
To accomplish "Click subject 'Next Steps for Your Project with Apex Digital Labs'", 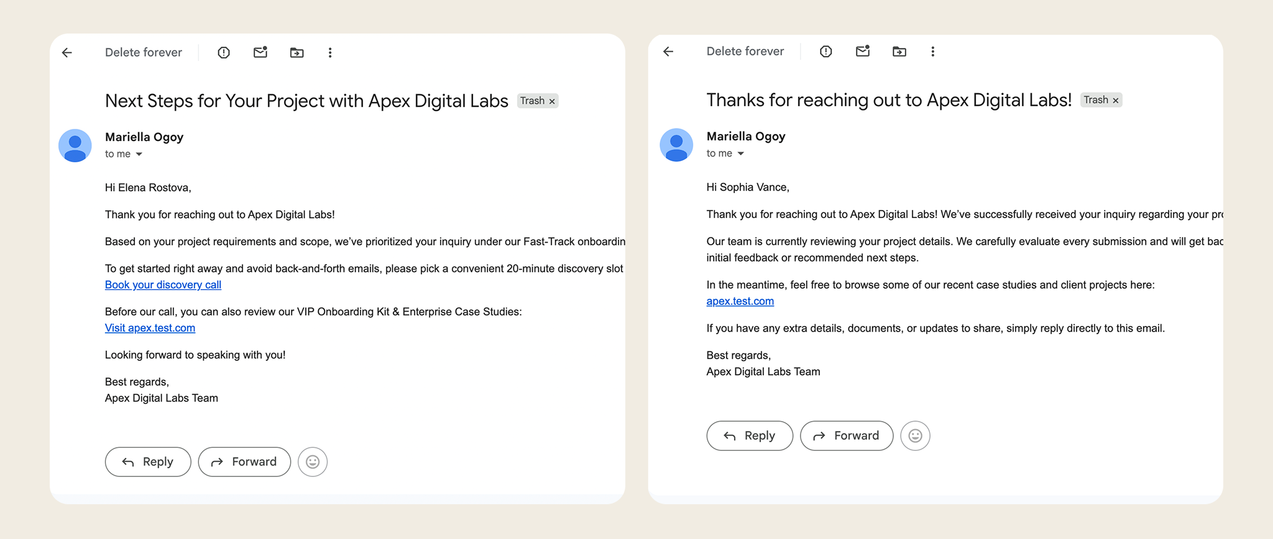I will click(x=306, y=101).
